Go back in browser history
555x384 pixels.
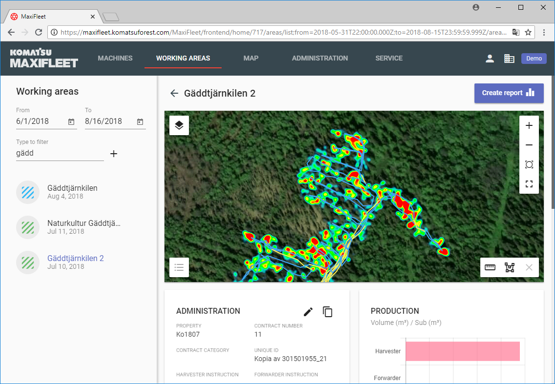[x=11, y=32]
